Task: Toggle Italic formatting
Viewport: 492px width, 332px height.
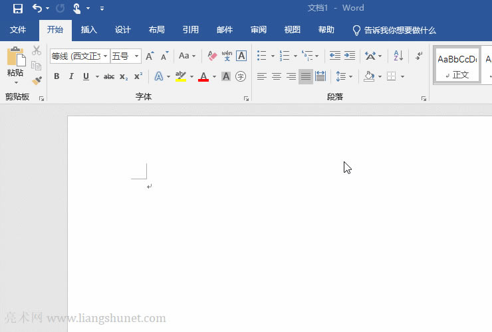Action: pyautogui.click(x=71, y=76)
